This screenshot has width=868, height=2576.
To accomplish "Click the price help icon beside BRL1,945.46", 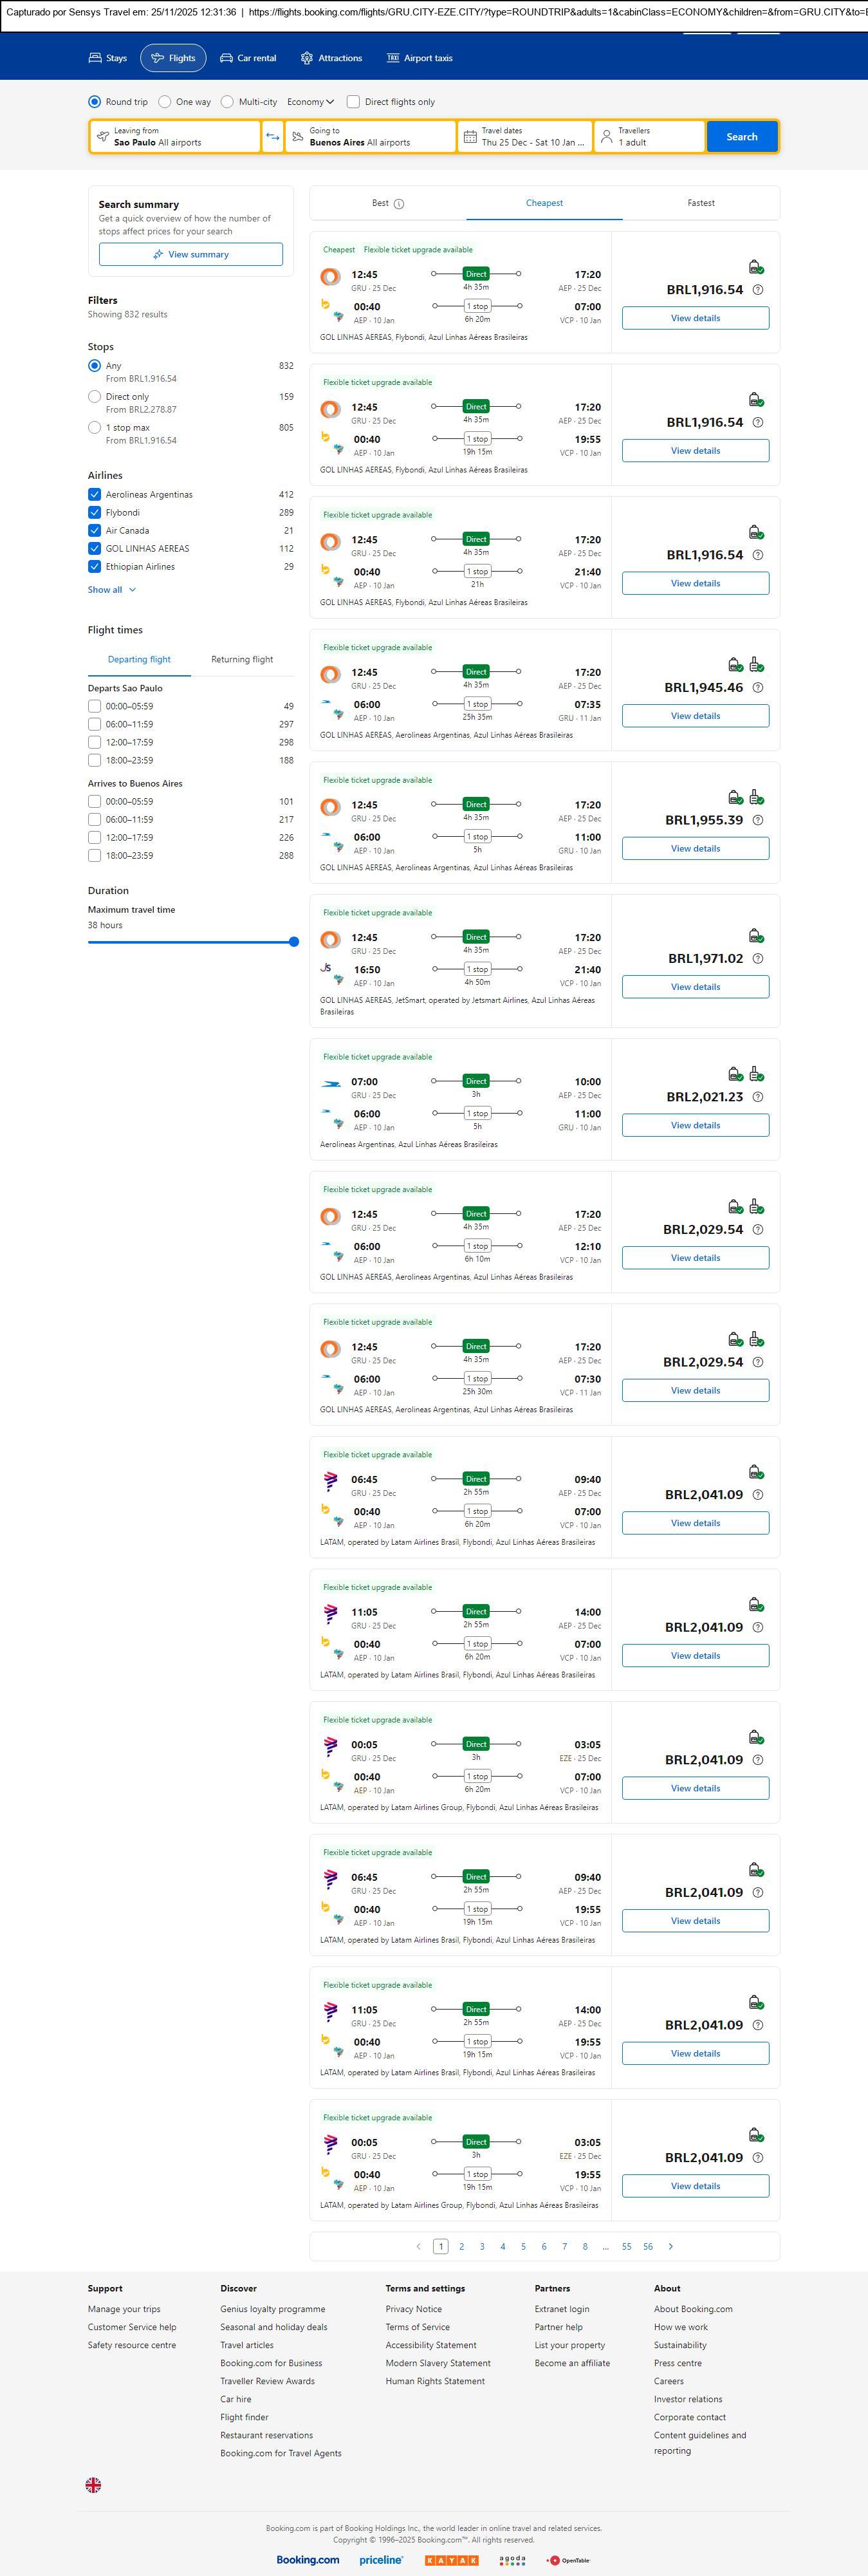I will click(x=757, y=688).
